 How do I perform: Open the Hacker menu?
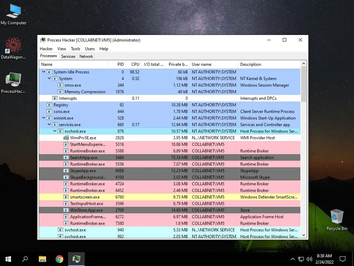[46, 49]
